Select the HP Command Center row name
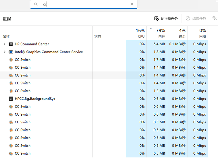This screenshot has height=161, width=218. [x=32, y=44]
